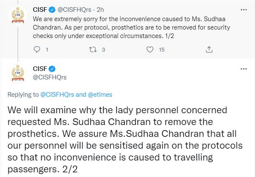
Task: Click the @CISFHQrs handle under second CISF name
Action: 50,77
